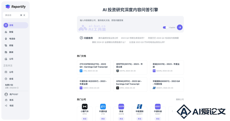The width and height of the screenshot is (230, 121).
Task: Click the 搜索公司 link
Action: click(180, 99)
